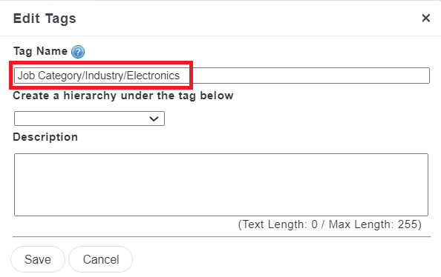This screenshot has height=277, width=441.
Task: Expand the parent tag hierarchy combo box
Action: (89, 119)
